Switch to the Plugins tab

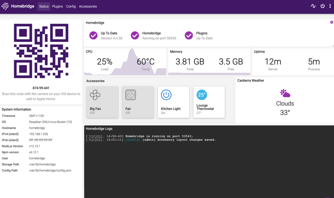point(57,6)
